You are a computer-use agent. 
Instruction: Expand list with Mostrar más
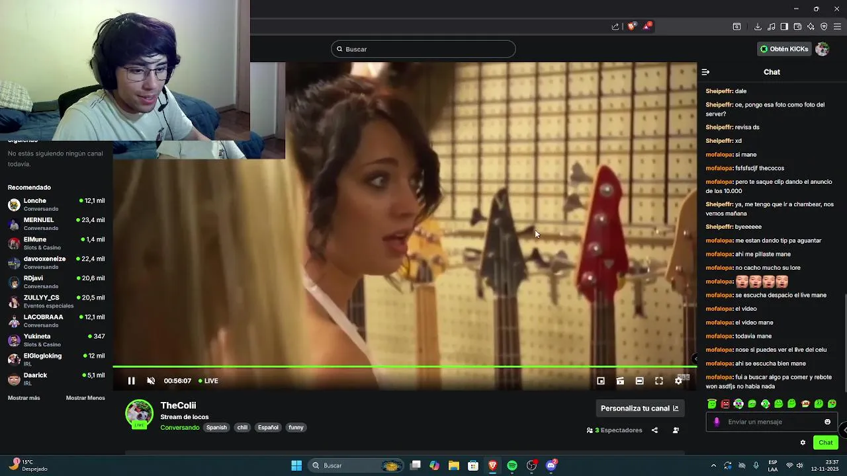tap(24, 398)
